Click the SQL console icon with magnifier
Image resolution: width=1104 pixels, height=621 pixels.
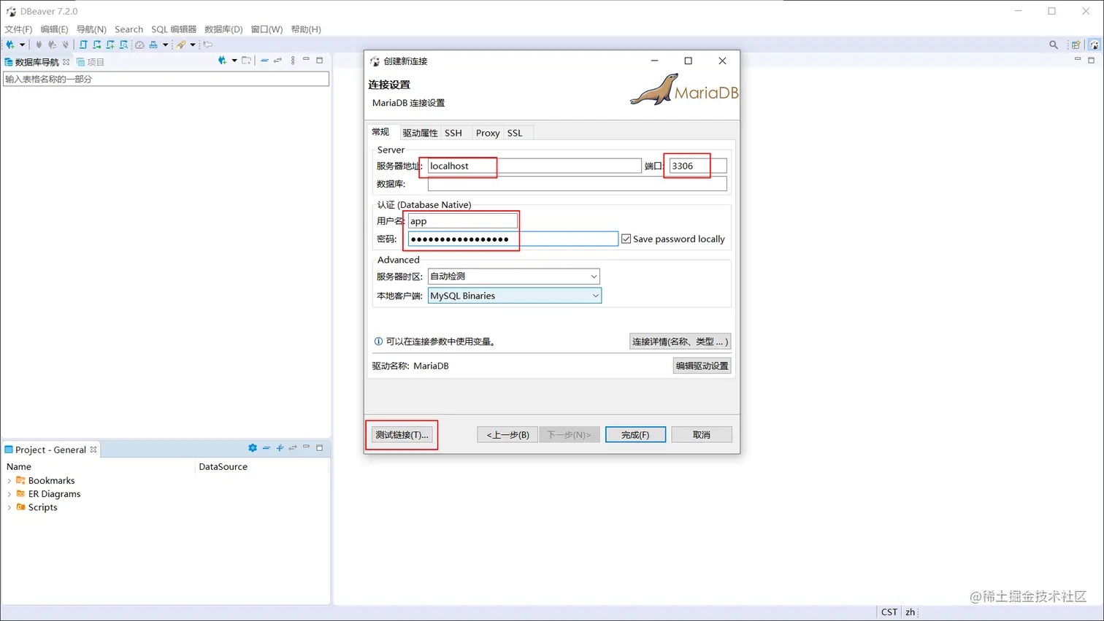pos(123,45)
